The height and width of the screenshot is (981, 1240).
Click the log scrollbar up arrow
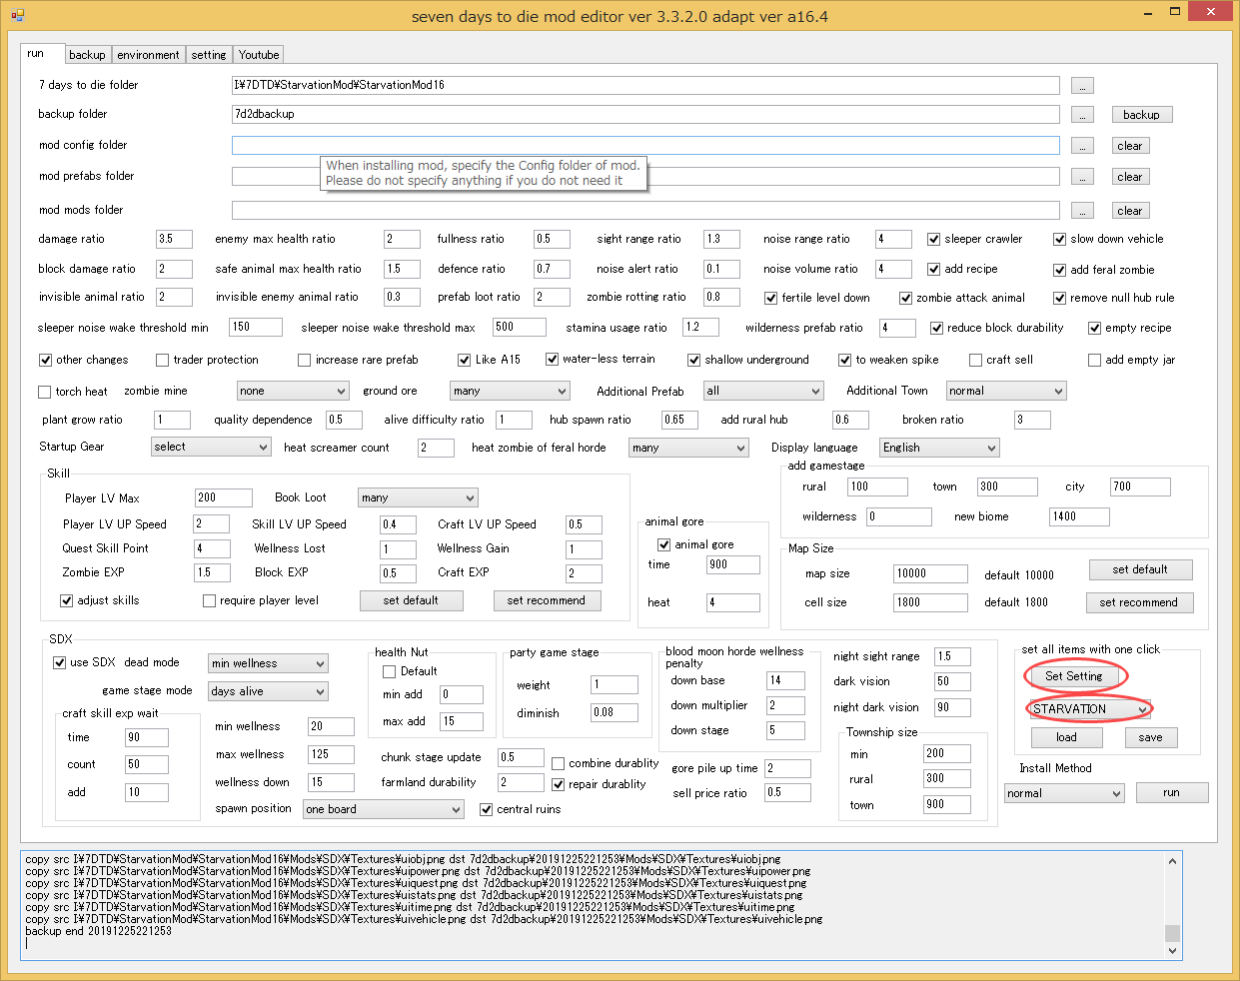(x=1174, y=860)
